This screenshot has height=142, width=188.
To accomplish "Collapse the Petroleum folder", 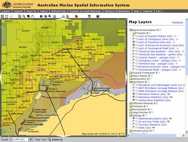I will 130,82.
